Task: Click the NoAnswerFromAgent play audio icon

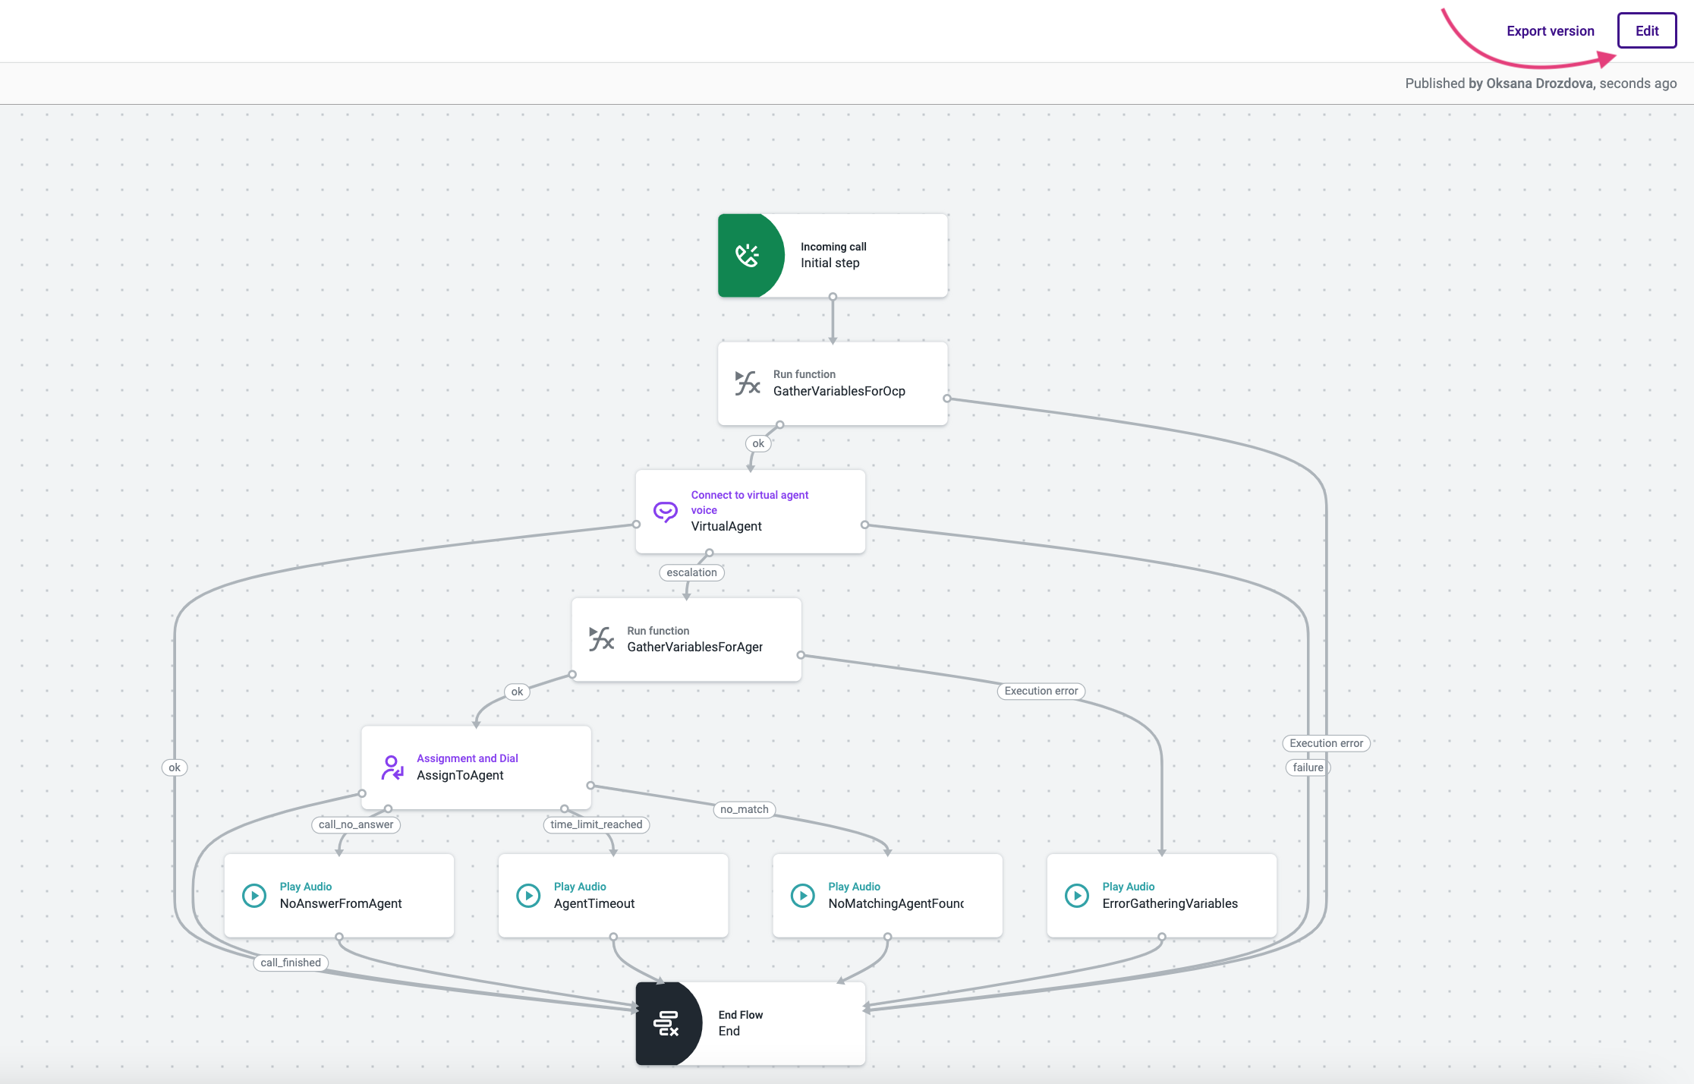Action: tap(254, 896)
